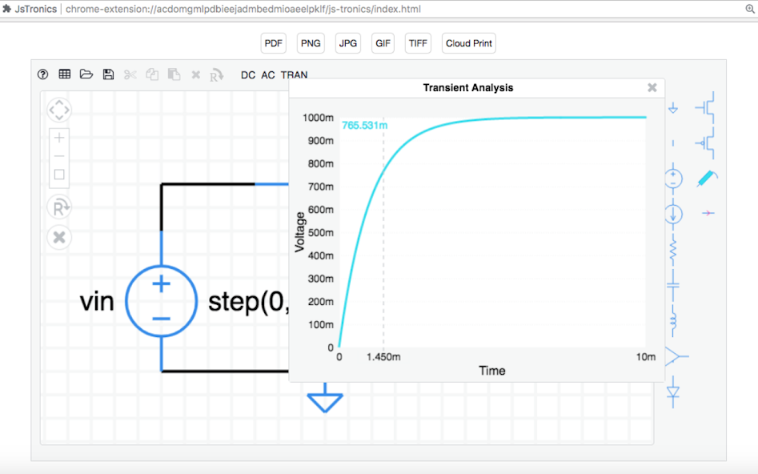Image resolution: width=758 pixels, height=474 pixels.
Task: Run a DC analysis
Action: coord(247,74)
